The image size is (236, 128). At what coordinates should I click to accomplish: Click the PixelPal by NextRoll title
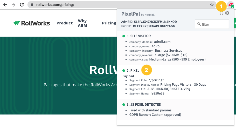[138, 14]
